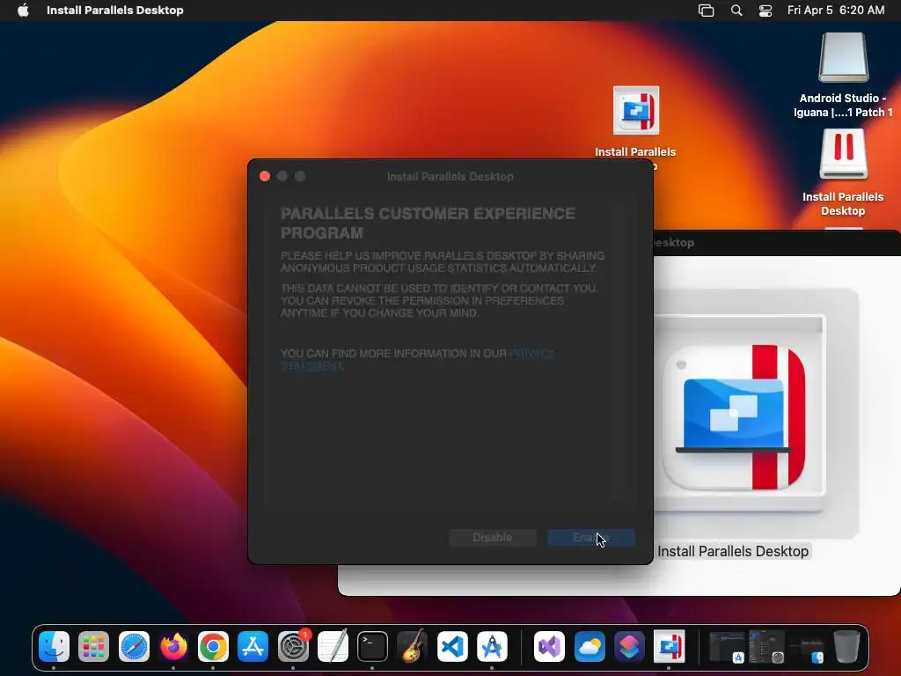Open the Apple menu

click(x=23, y=10)
